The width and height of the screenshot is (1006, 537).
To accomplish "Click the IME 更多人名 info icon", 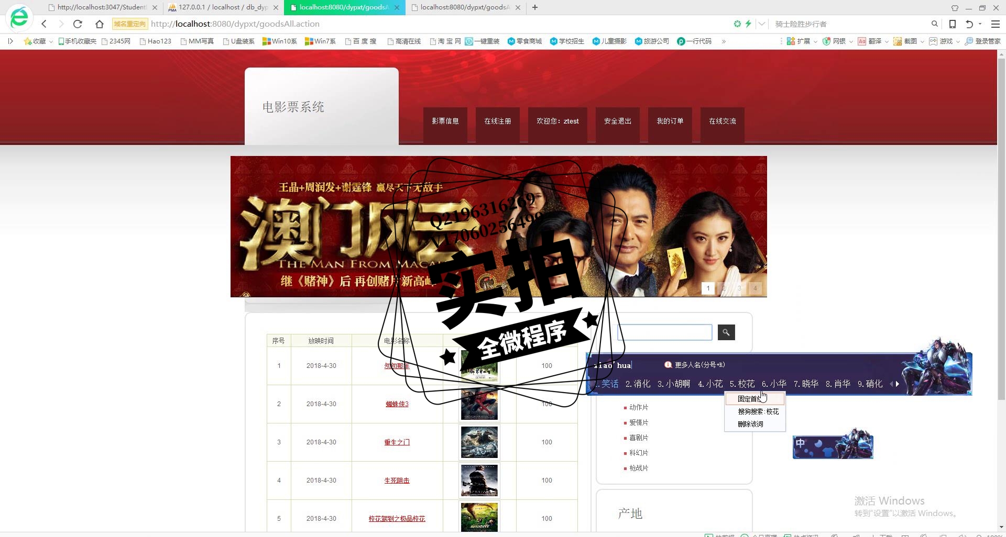I will (668, 365).
